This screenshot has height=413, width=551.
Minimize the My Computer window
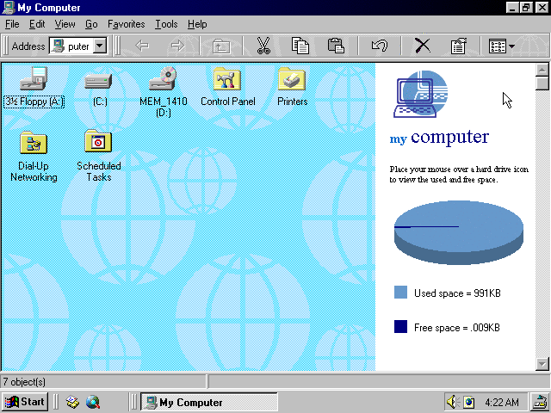tap(513, 8)
